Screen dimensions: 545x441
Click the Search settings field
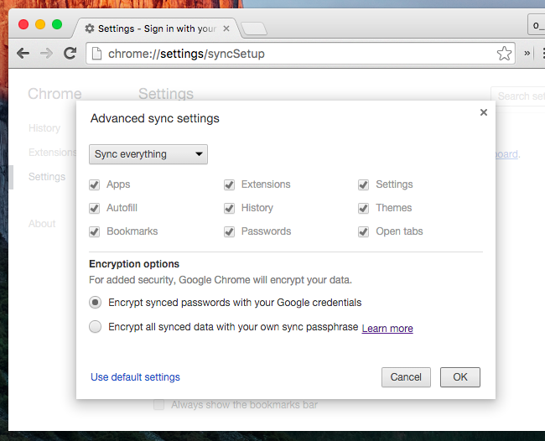[518, 96]
